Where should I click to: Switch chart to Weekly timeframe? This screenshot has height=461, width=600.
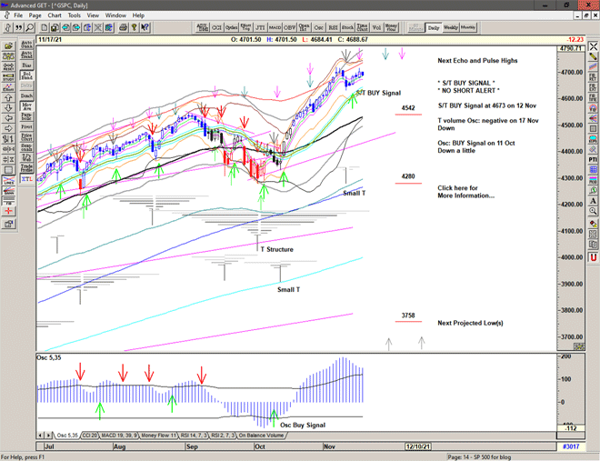pyautogui.click(x=451, y=28)
